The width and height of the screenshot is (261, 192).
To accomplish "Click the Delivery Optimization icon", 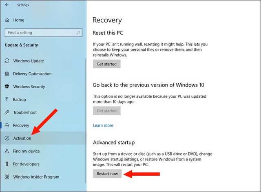I will pos(7,74).
